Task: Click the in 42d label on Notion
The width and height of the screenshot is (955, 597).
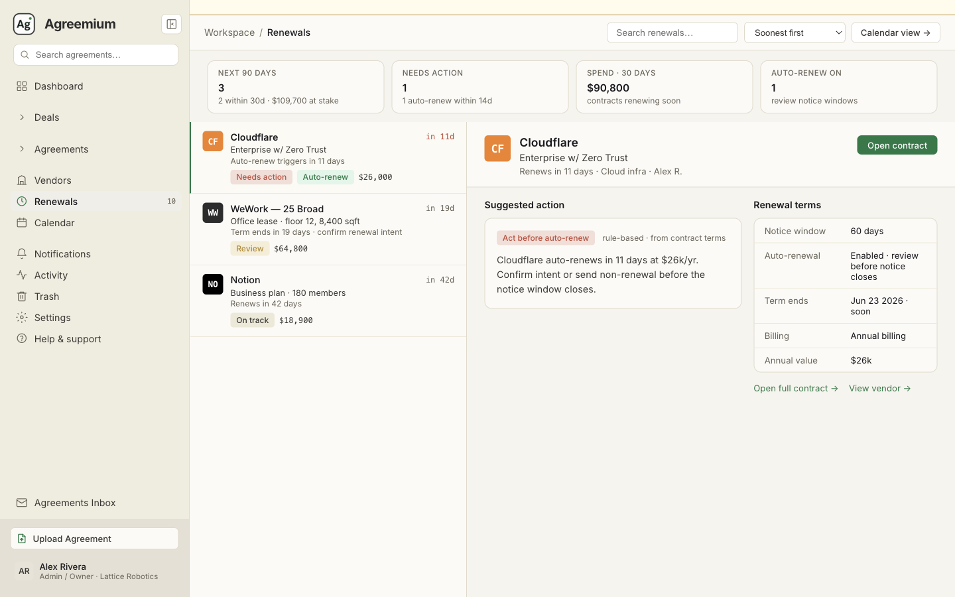Action: [440, 280]
